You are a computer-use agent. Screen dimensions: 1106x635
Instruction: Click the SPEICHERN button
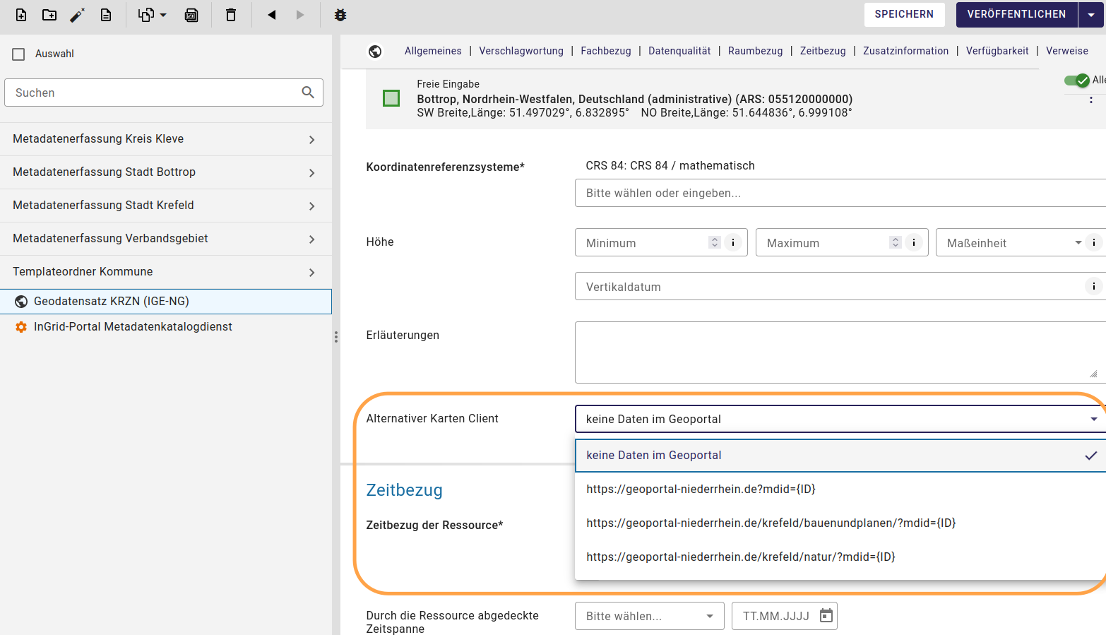point(904,14)
